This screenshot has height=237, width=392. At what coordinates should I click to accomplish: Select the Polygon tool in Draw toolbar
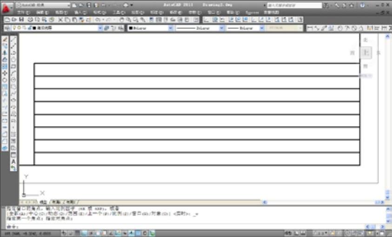coord(13,60)
